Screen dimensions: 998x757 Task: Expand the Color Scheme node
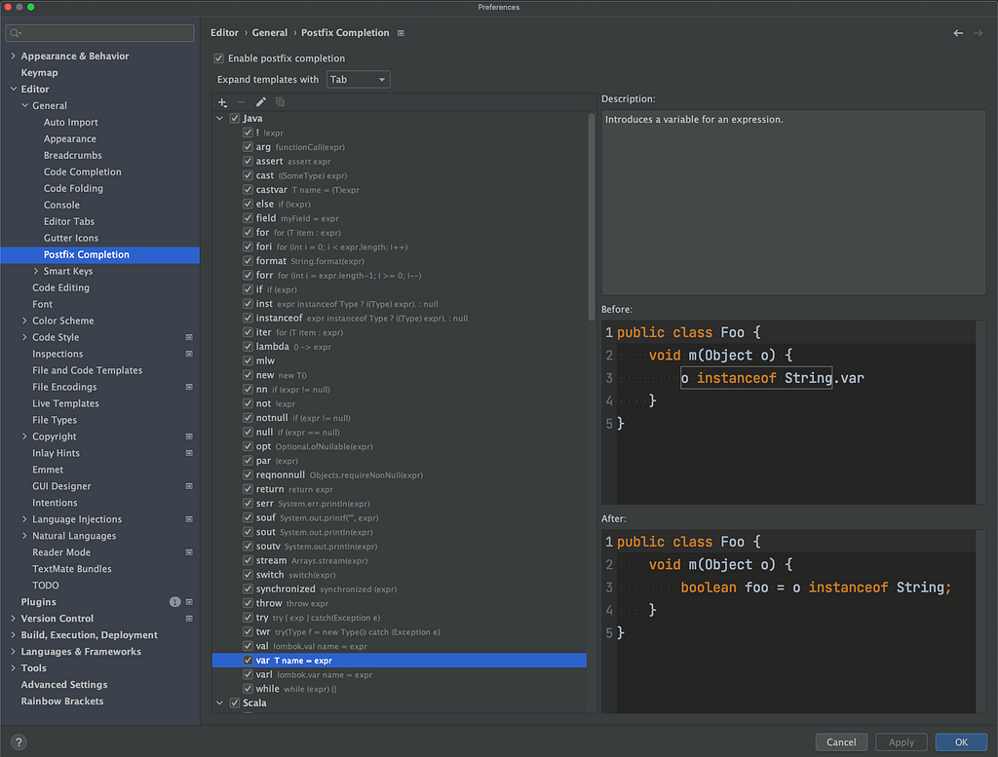24,321
